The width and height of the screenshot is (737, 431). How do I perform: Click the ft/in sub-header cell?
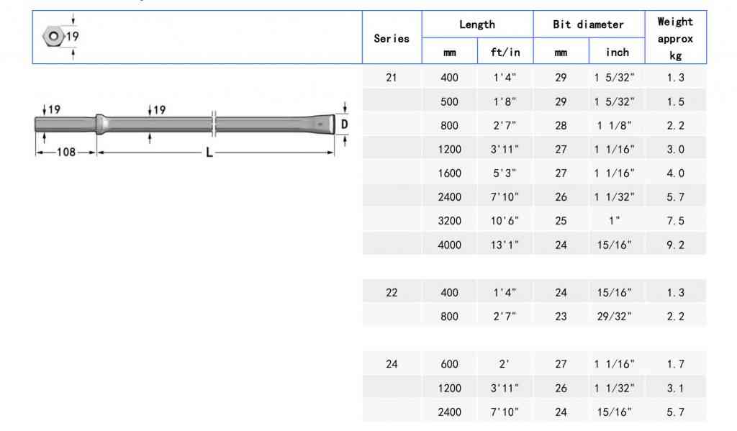(x=505, y=53)
